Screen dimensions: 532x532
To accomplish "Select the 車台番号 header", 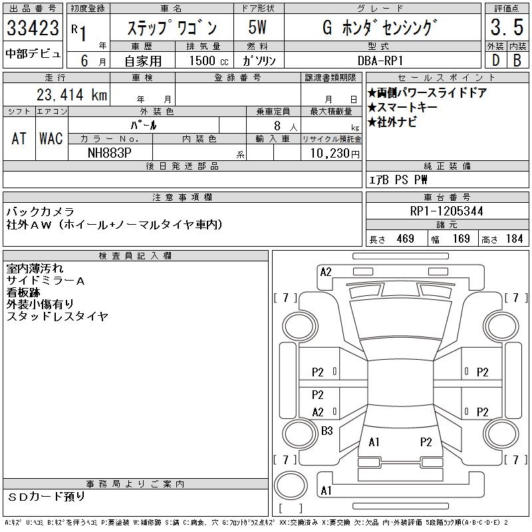I will [447, 197].
